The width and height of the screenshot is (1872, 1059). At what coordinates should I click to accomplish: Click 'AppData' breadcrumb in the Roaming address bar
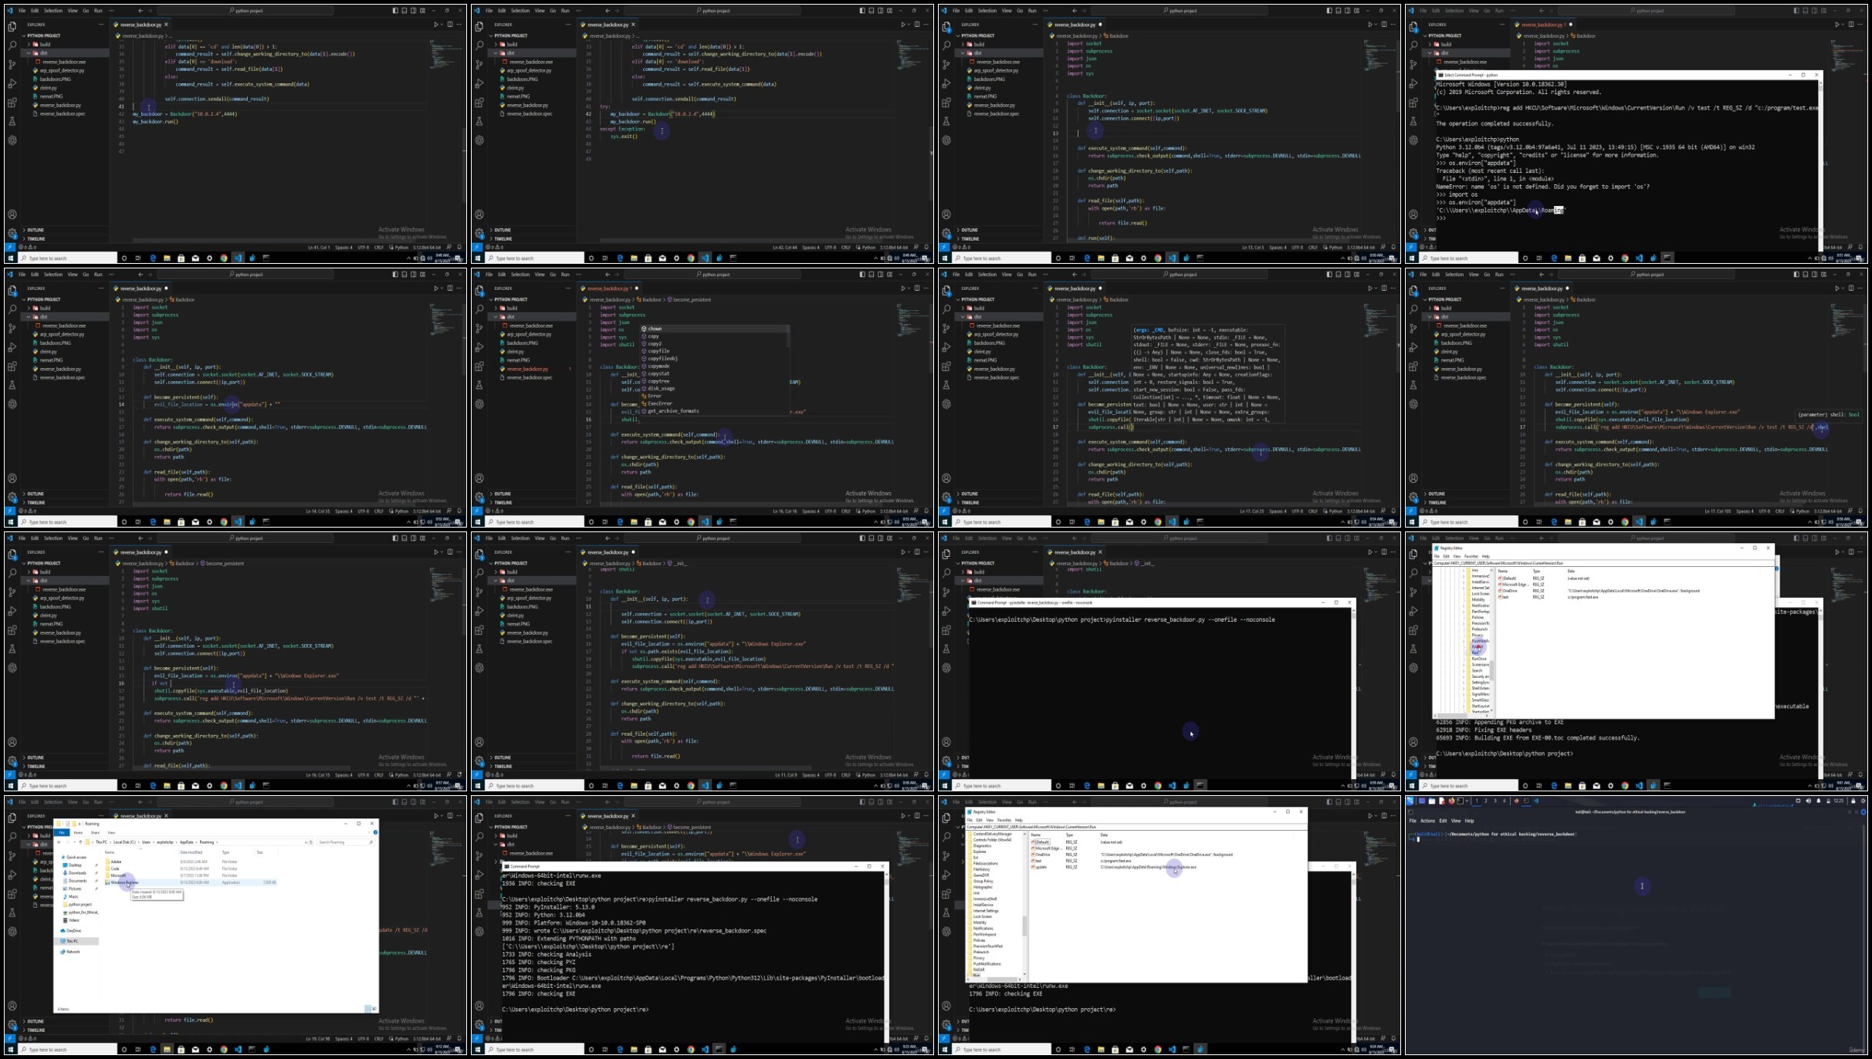point(186,841)
